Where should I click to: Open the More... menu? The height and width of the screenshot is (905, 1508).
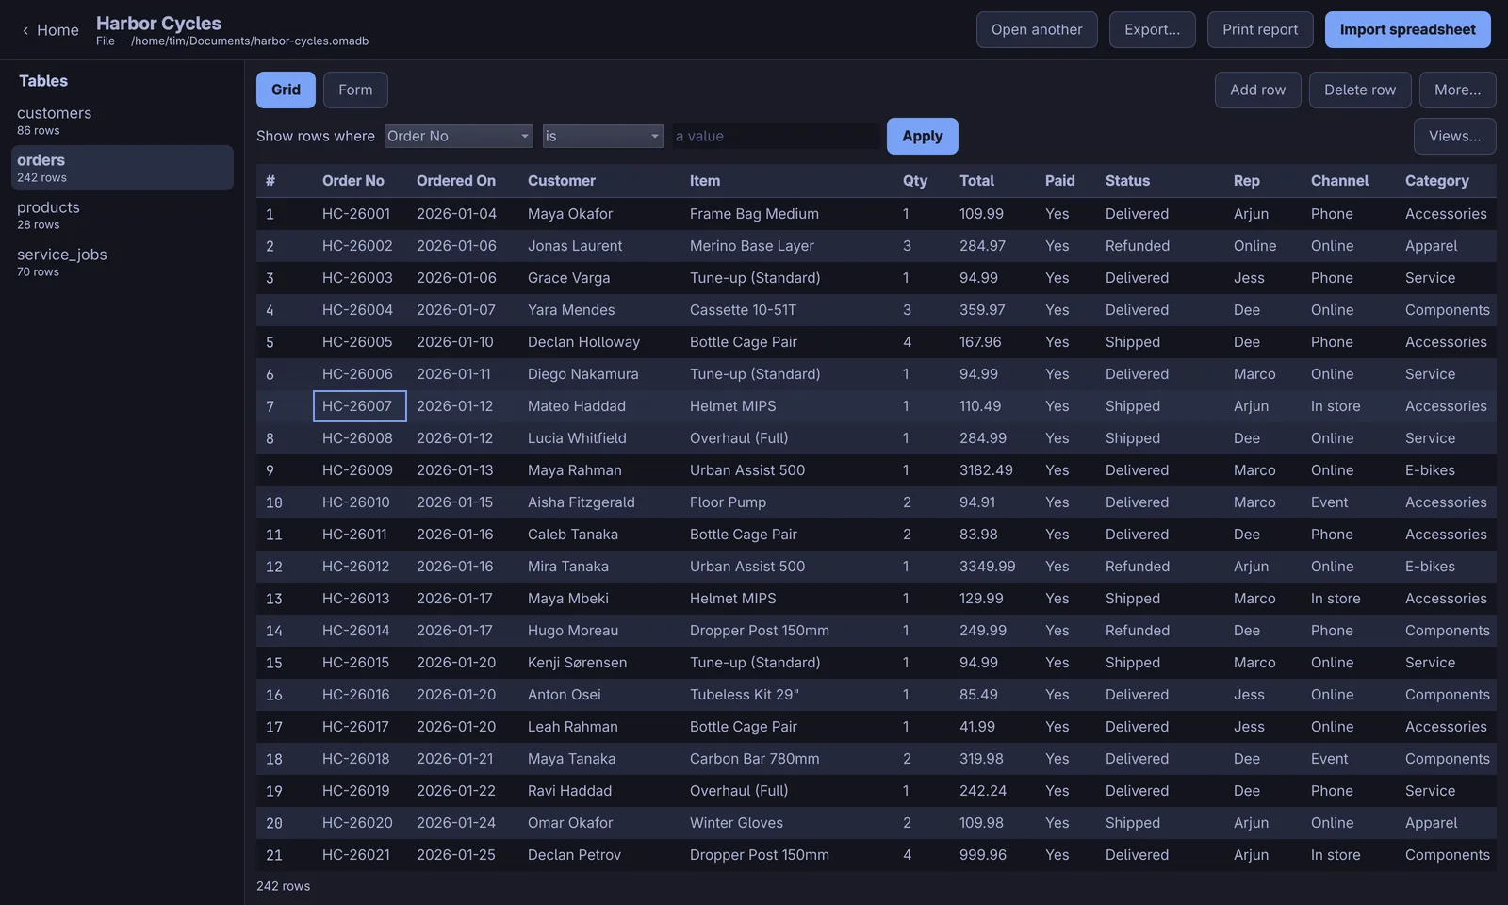click(x=1457, y=90)
